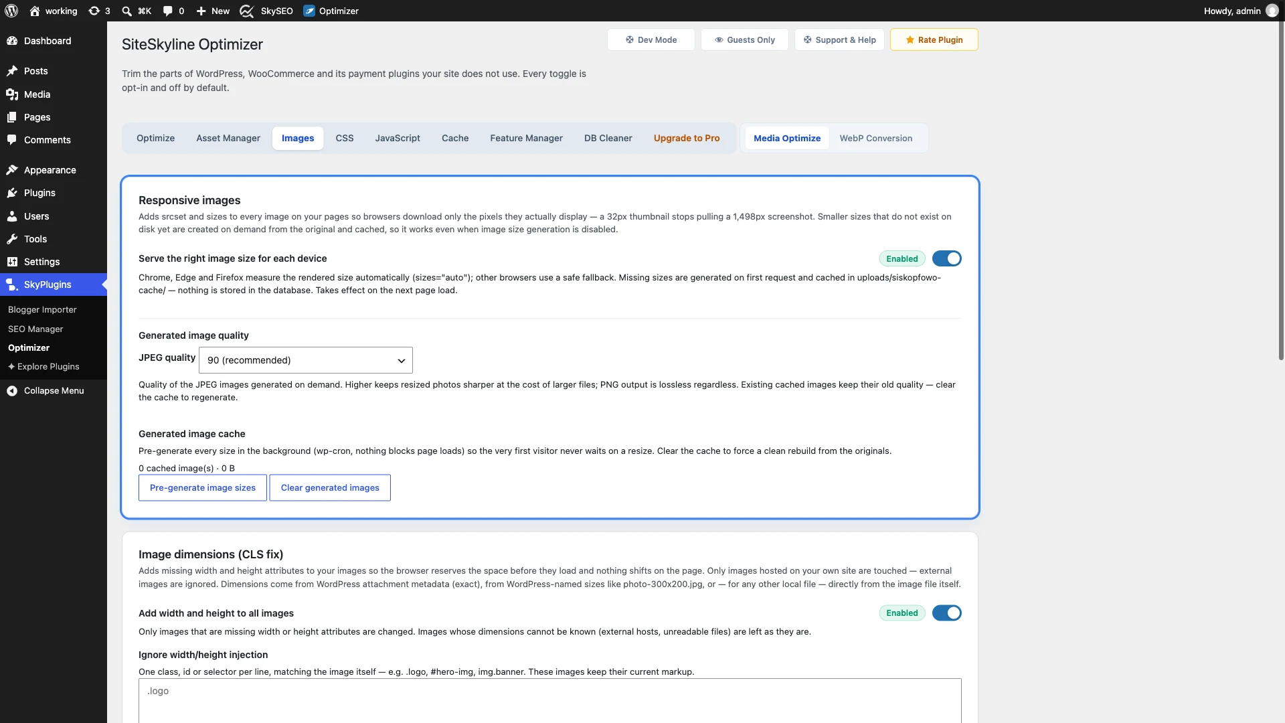Screen dimensions: 1285x723
Task: Select the WebP Conversion sub-tab
Action: click(x=875, y=138)
